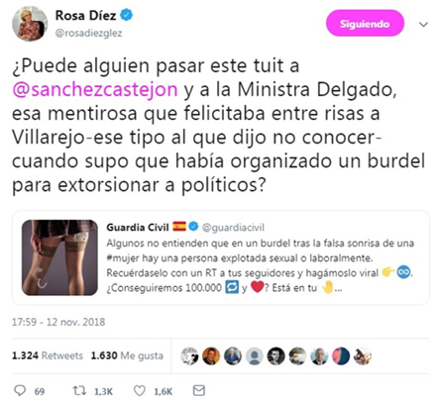Open the @guardiacivil handle
This screenshot has height=406, width=441.
(233, 227)
